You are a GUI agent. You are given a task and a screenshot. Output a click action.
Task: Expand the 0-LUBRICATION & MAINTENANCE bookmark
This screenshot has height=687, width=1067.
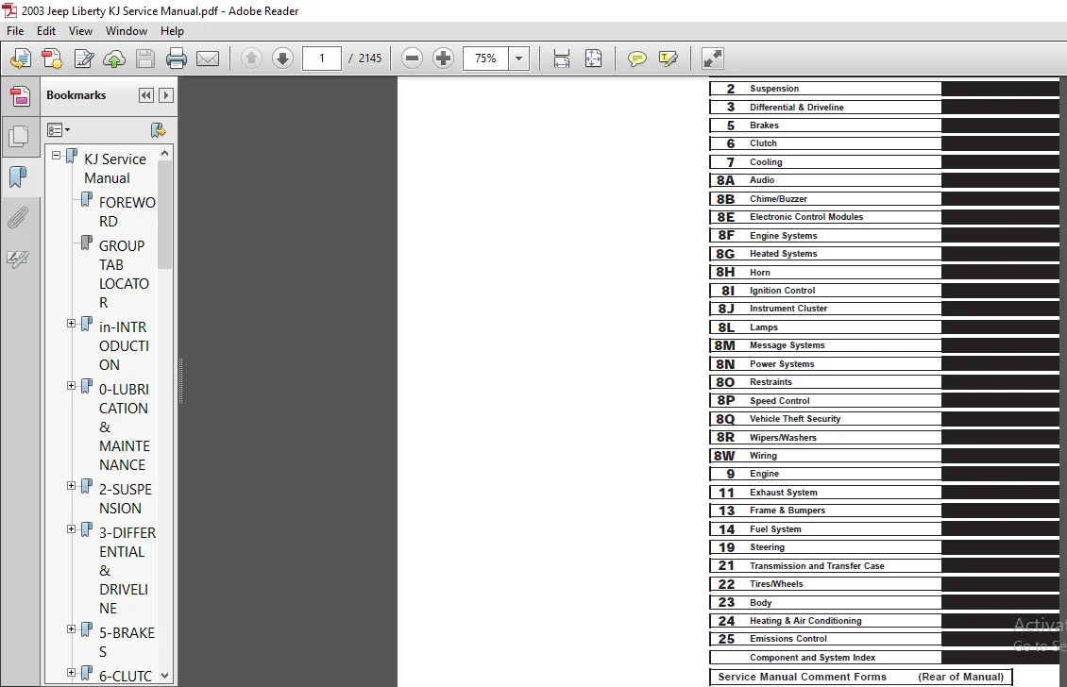(72, 386)
